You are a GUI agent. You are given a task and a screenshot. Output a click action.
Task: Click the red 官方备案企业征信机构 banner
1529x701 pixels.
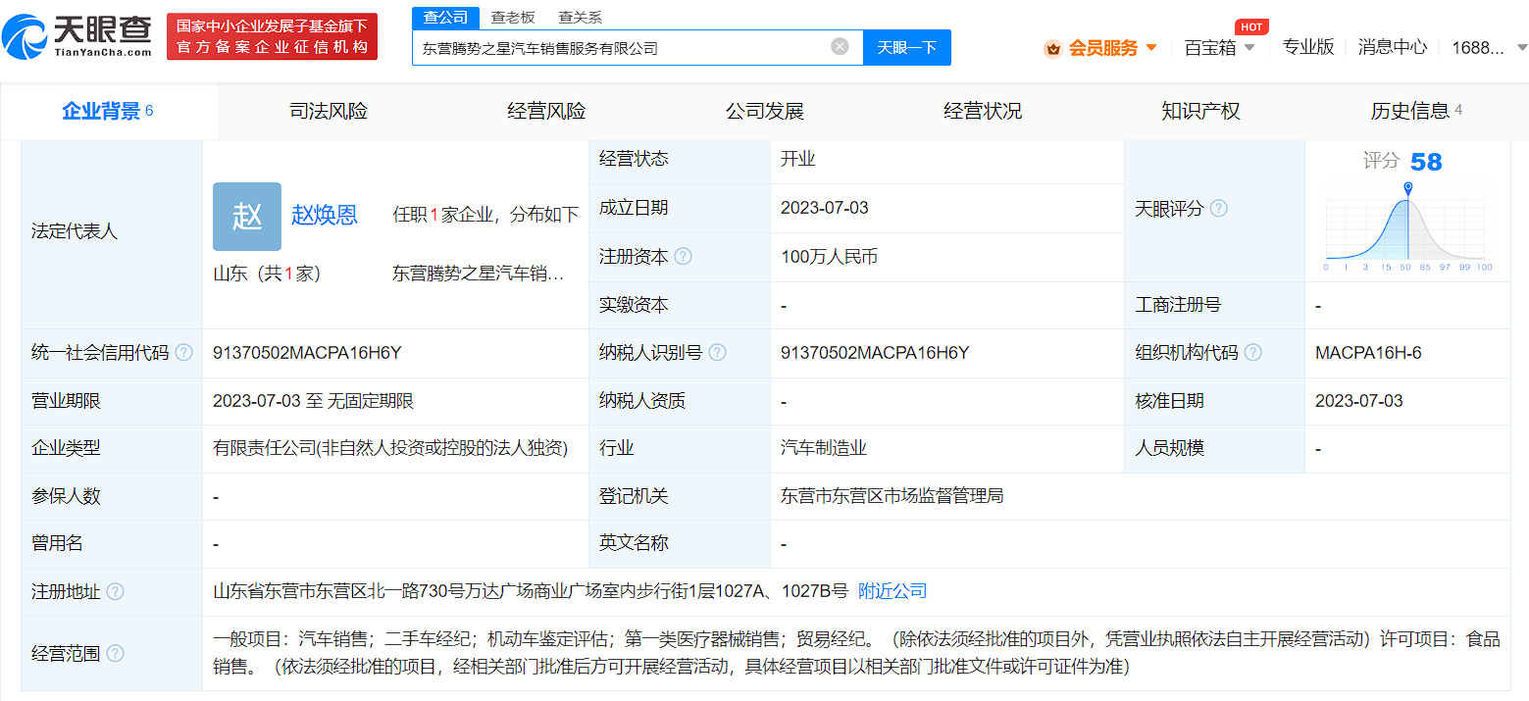click(272, 37)
